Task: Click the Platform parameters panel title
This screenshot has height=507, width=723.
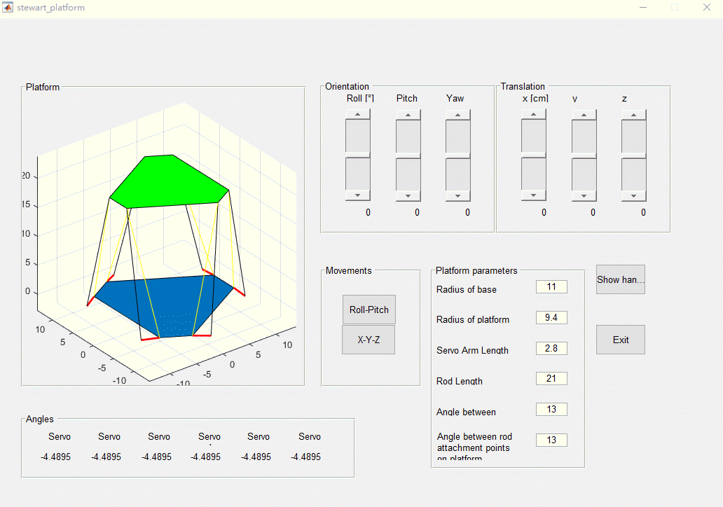Action: (476, 270)
